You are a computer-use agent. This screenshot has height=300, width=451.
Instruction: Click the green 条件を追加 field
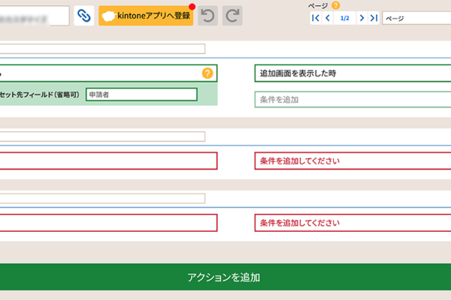pos(352,100)
